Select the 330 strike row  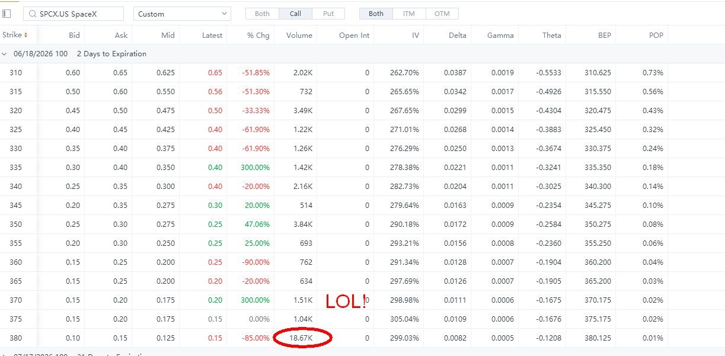(x=362, y=149)
